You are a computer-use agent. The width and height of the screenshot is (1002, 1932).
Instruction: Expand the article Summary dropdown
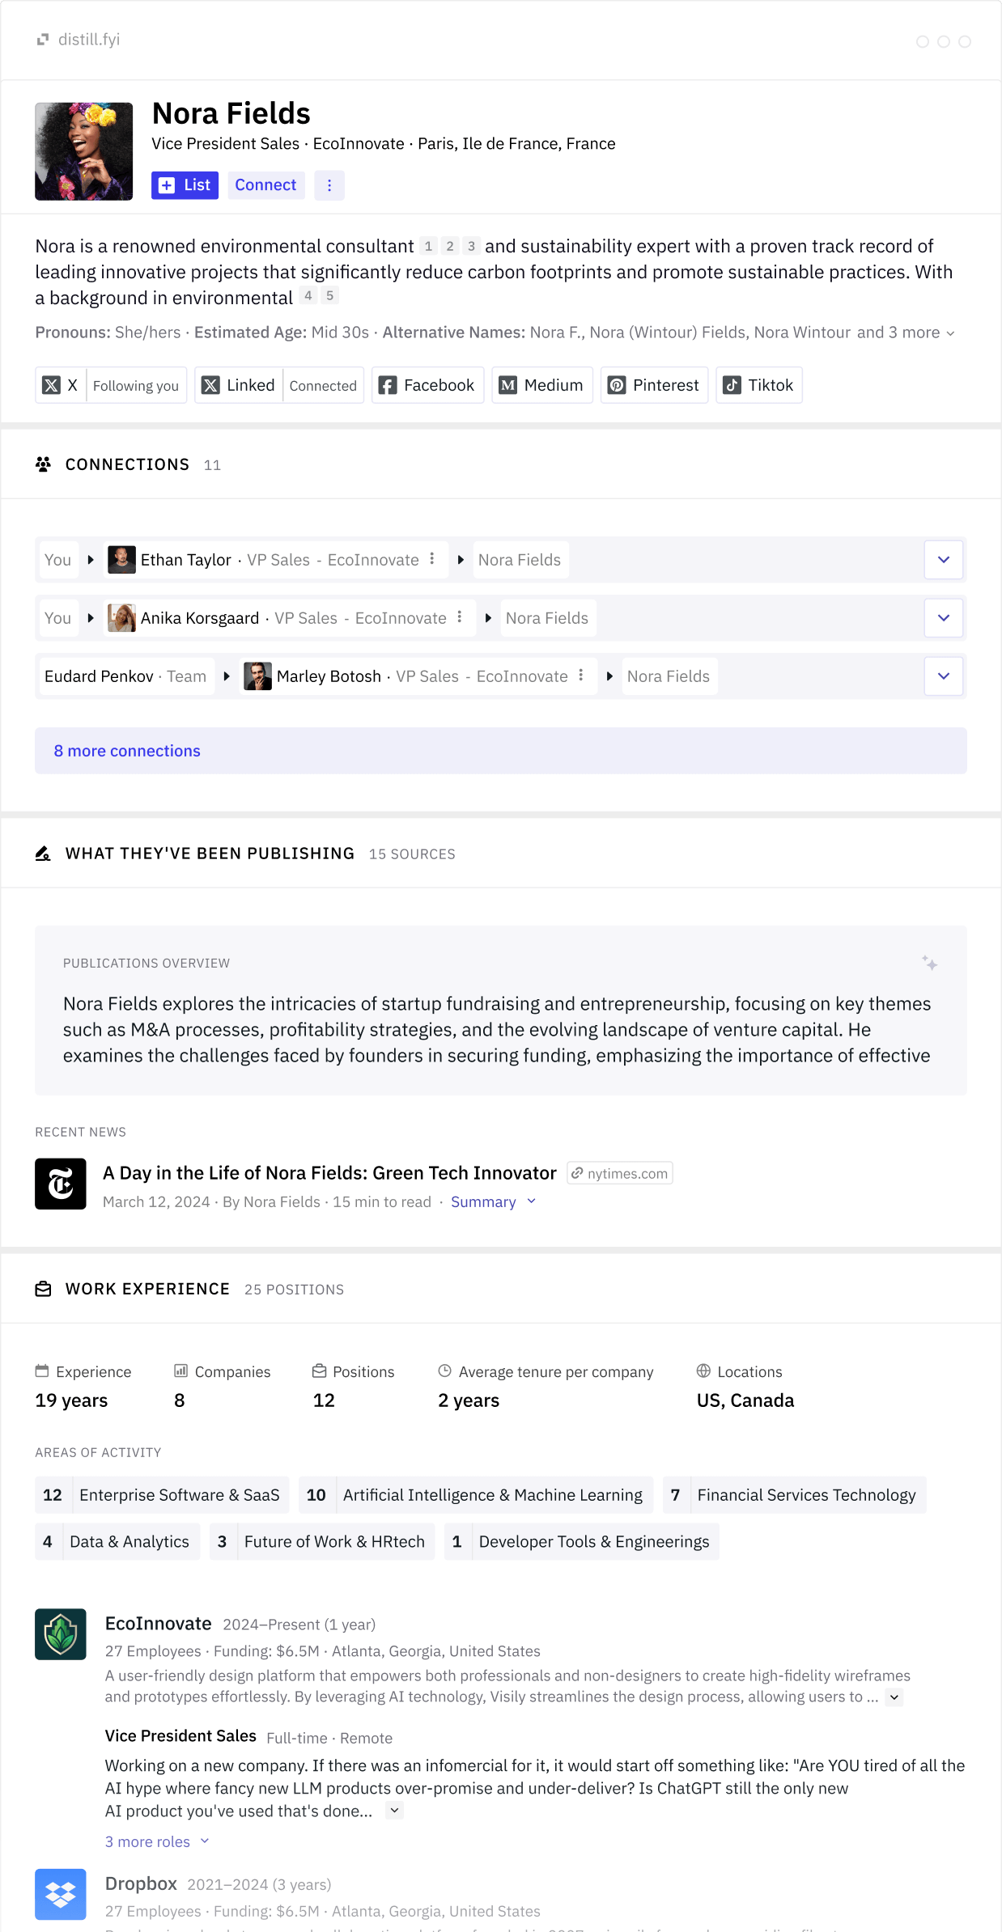click(493, 1202)
